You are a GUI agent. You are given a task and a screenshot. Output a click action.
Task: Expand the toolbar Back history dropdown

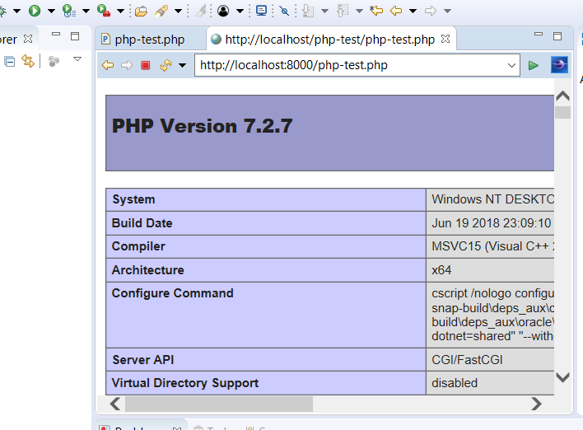(x=413, y=11)
